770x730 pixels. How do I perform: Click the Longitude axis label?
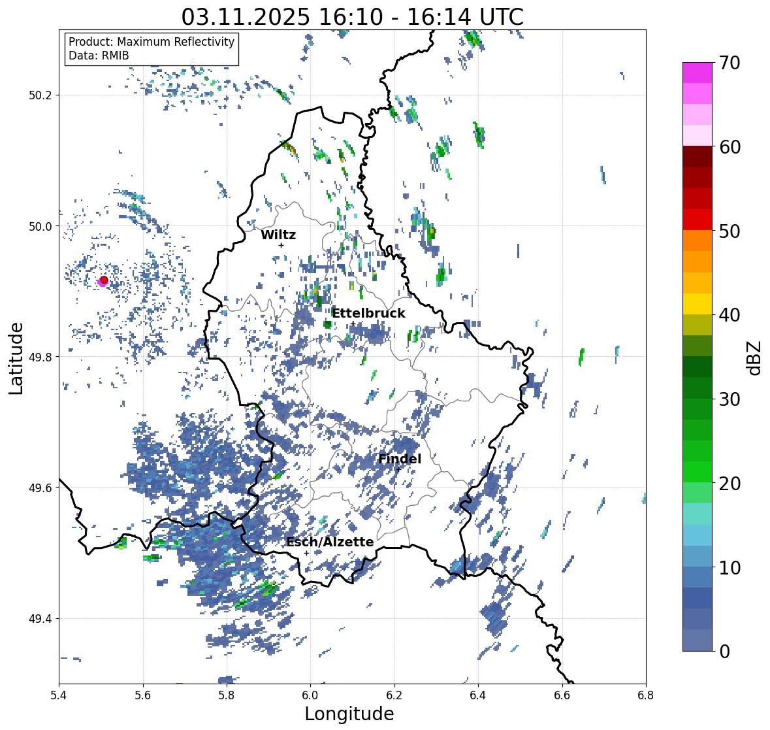(x=349, y=714)
